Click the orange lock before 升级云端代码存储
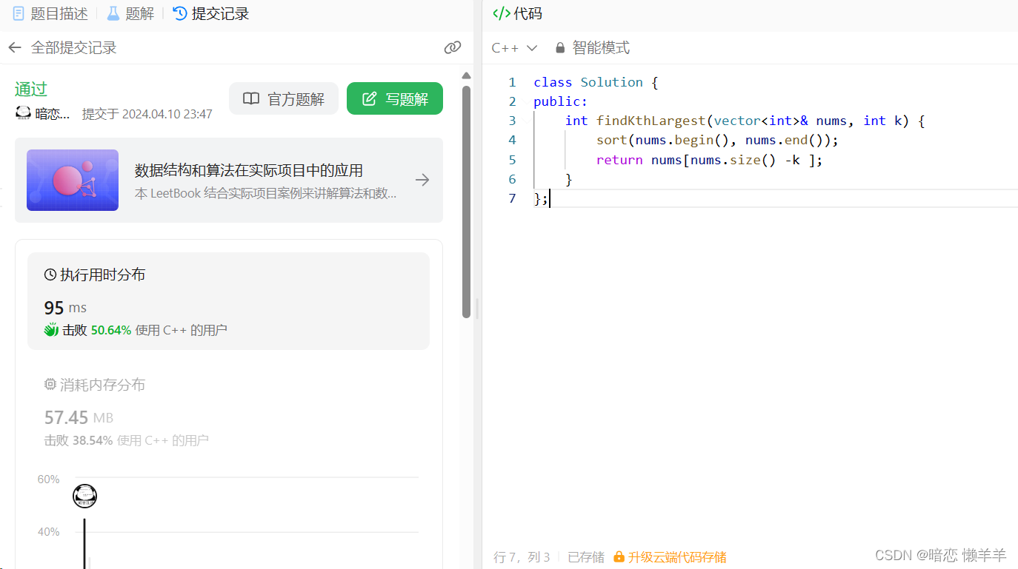The width and height of the screenshot is (1018, 569). point(619,556)
